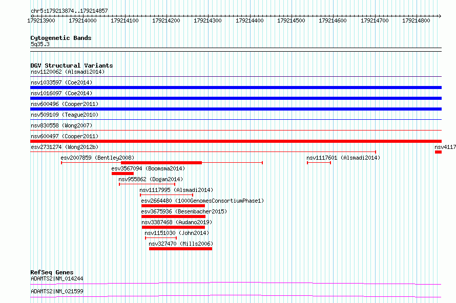Click nsv1117995 (Alsmadi2014) label
Viewport: 456px width, 303px height.
pos(176,190)
